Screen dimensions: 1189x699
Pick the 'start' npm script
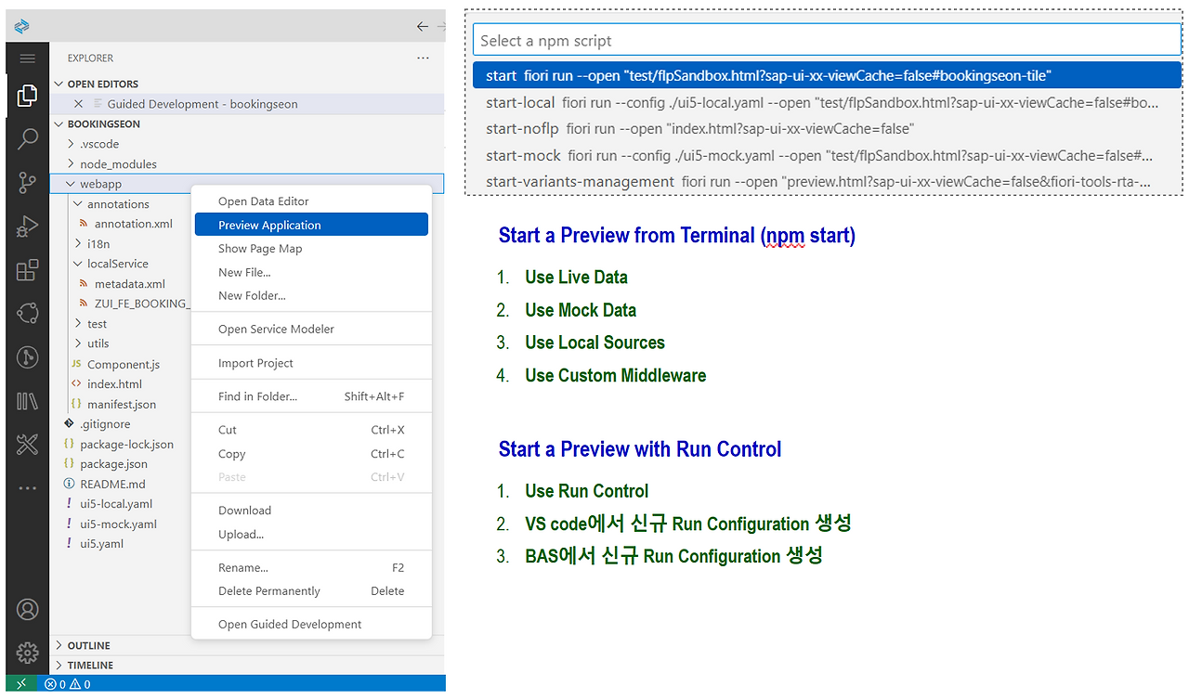pos(826,75)
